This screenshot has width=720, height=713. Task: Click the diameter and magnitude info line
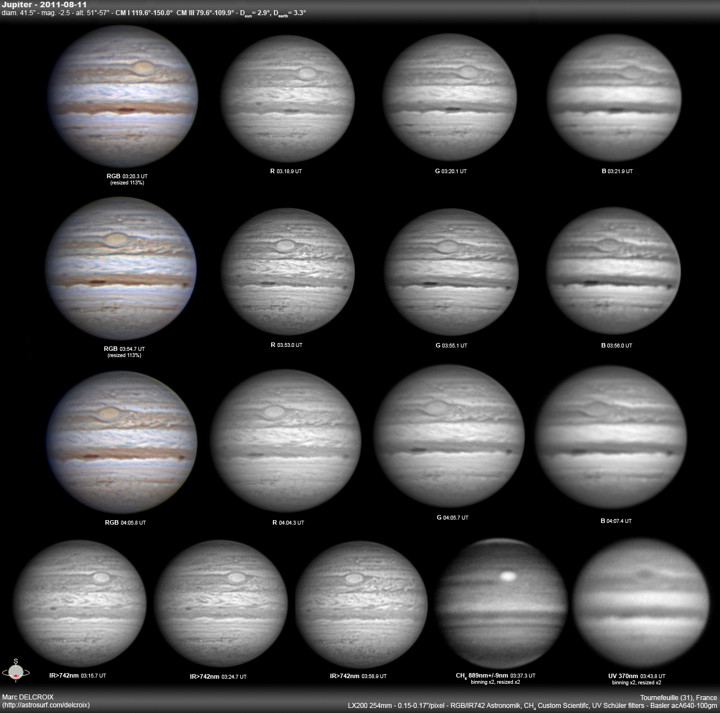(x=154, y=13)
